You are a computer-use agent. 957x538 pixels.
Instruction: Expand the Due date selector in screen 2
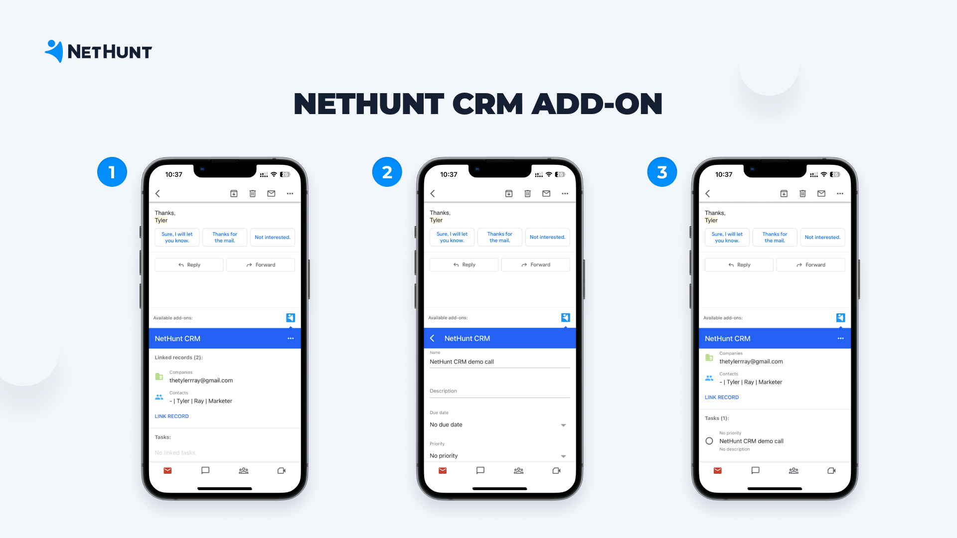coord(564,424)
